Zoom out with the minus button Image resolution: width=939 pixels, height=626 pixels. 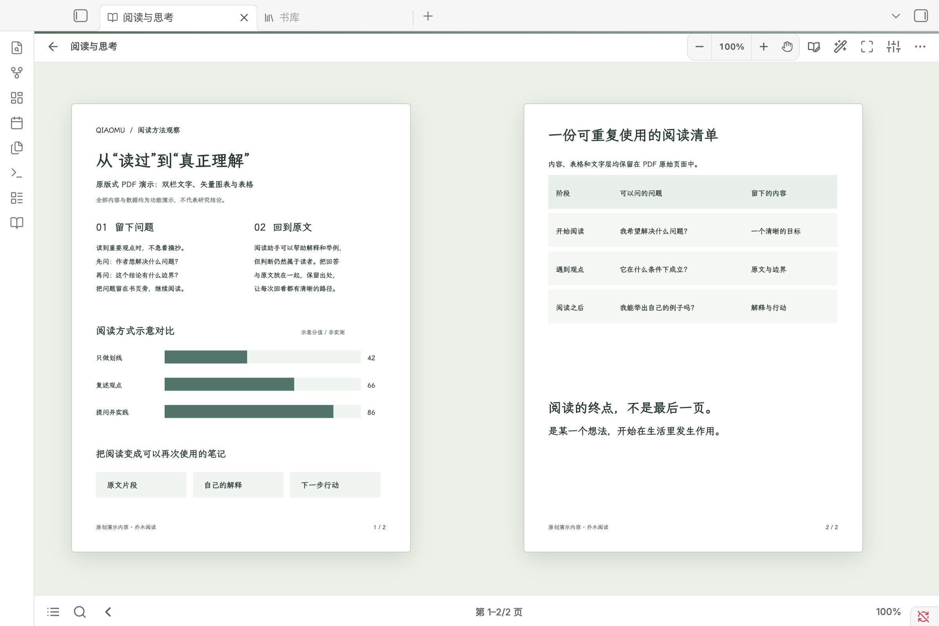pos(700,47)
